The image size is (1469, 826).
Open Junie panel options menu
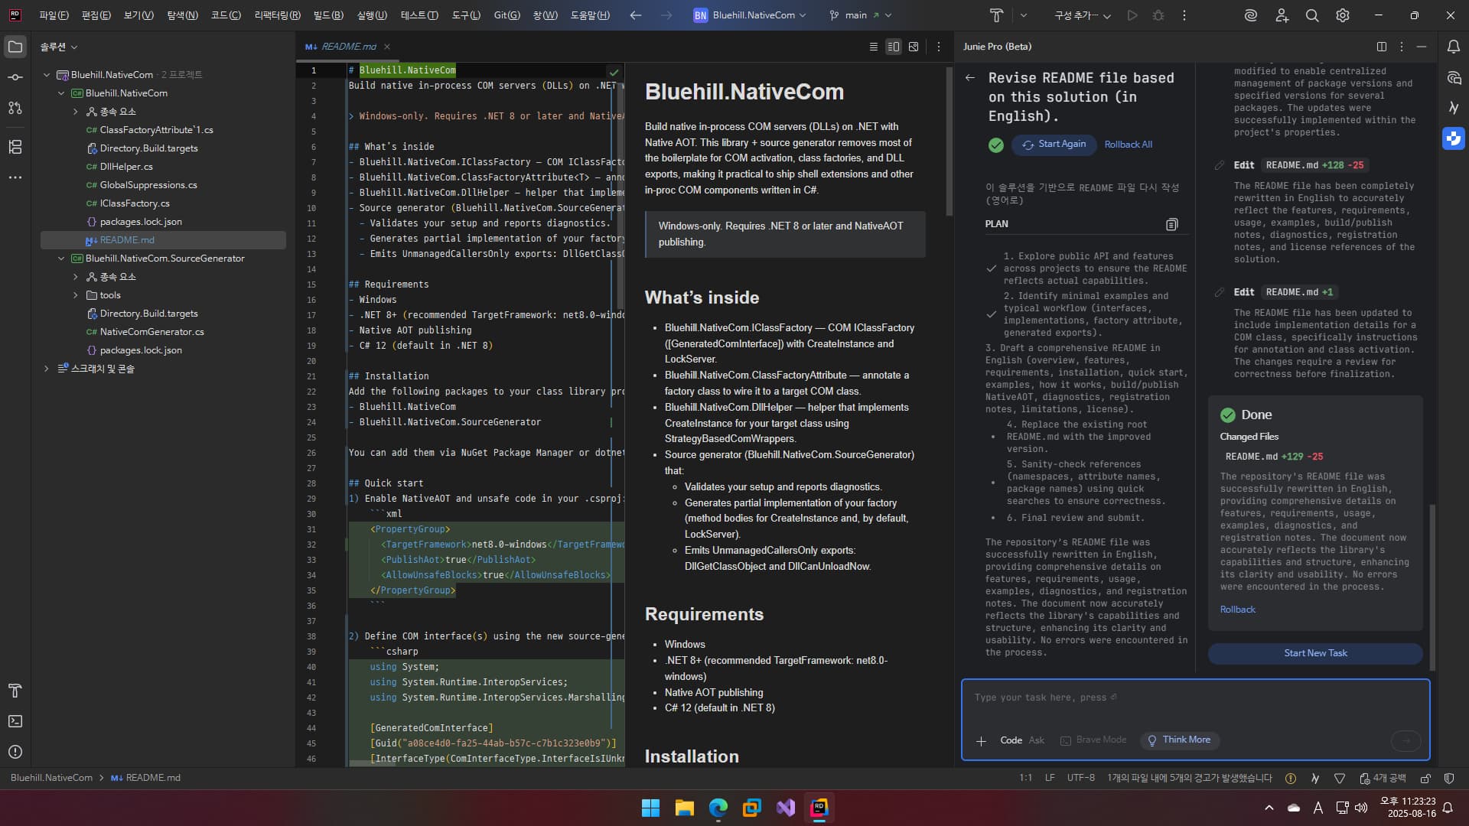[x=1402, y=47]
